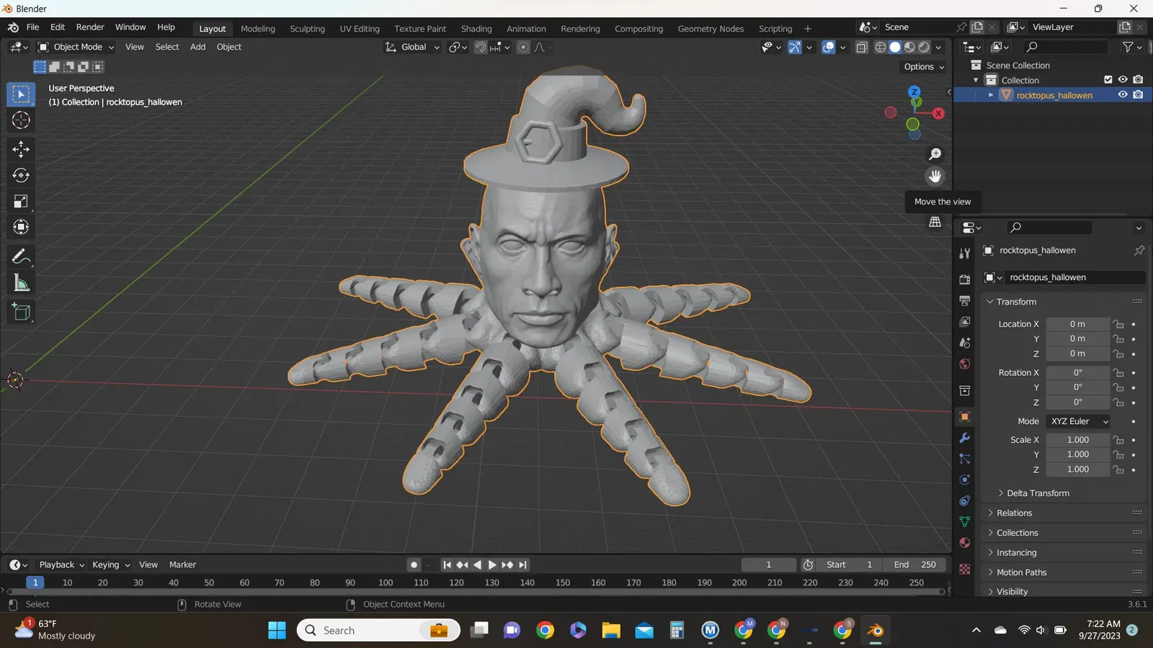The image size is (1153, 648).
Task: Uncheck the Collection exclude checkbox
Action: click(x=1108, y=80)
